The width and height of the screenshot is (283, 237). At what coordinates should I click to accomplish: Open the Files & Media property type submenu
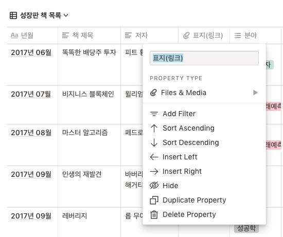tap(204, 93)
